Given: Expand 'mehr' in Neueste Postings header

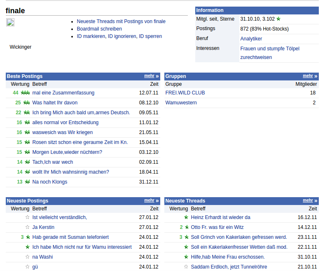Looking at the screenshot, I should [149, 200].
